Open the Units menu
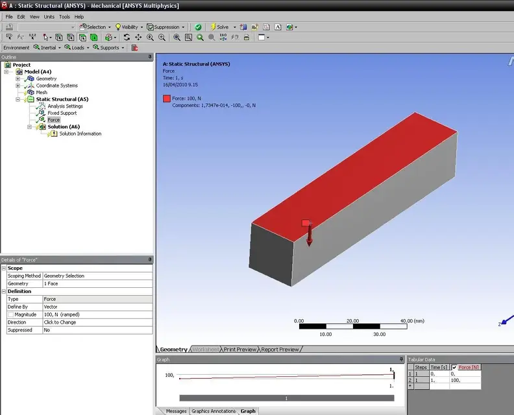This screenshot has width=514, height=415. (x=49, y=17)
